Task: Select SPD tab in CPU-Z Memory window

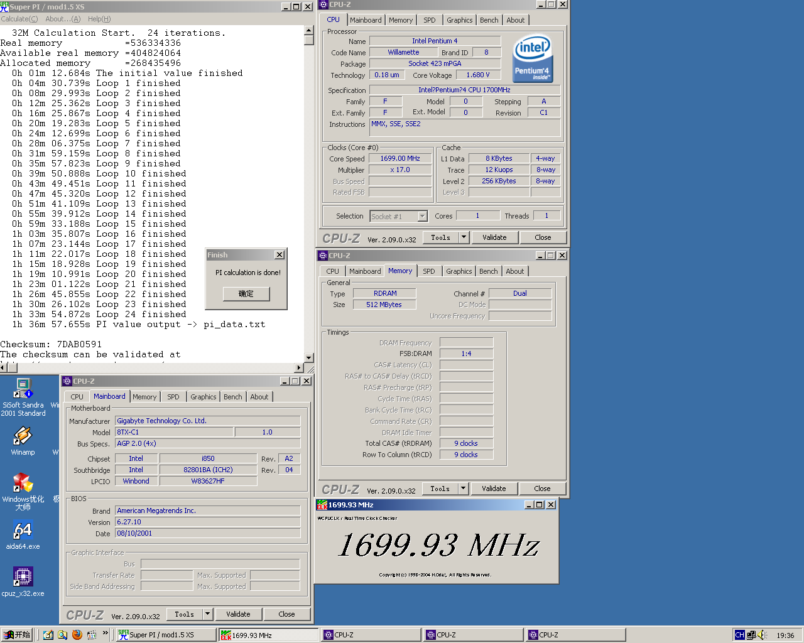Action: coord(429,271)
